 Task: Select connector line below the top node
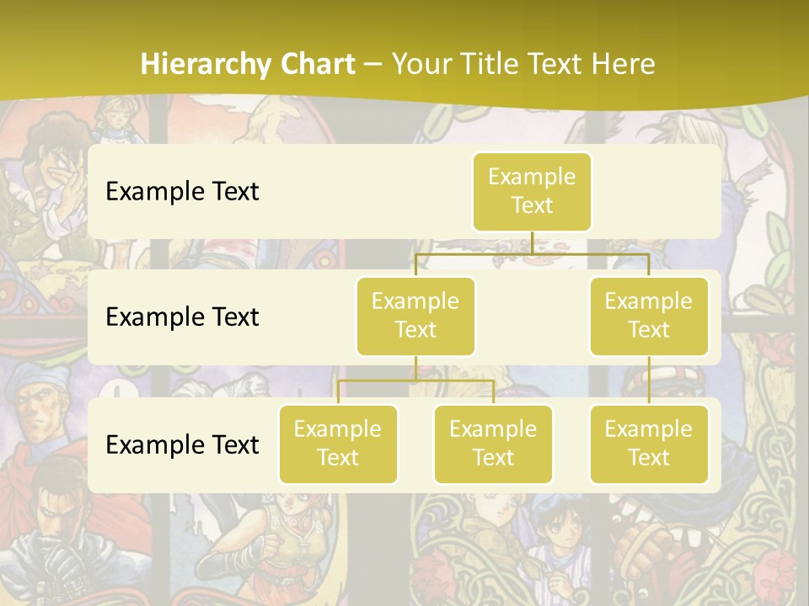pos(532,242)
